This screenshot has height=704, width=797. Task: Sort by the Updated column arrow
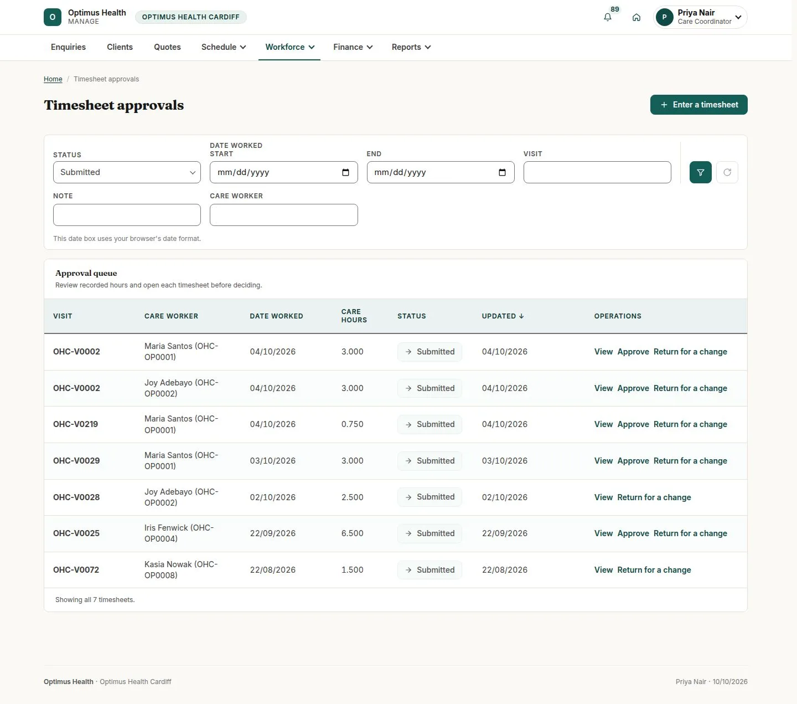521,316
